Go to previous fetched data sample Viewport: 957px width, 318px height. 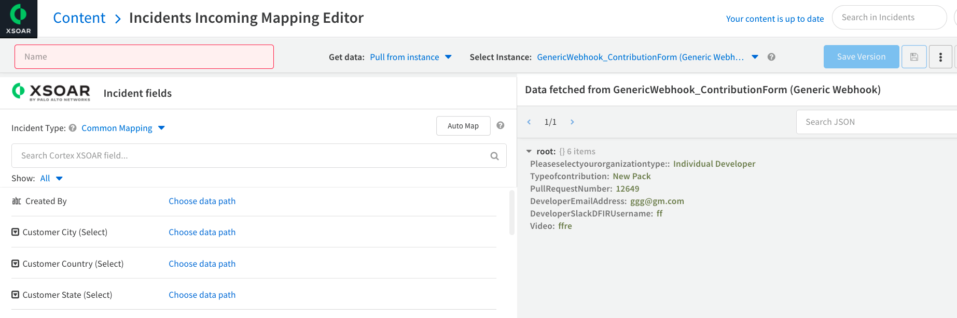(529, 122)
